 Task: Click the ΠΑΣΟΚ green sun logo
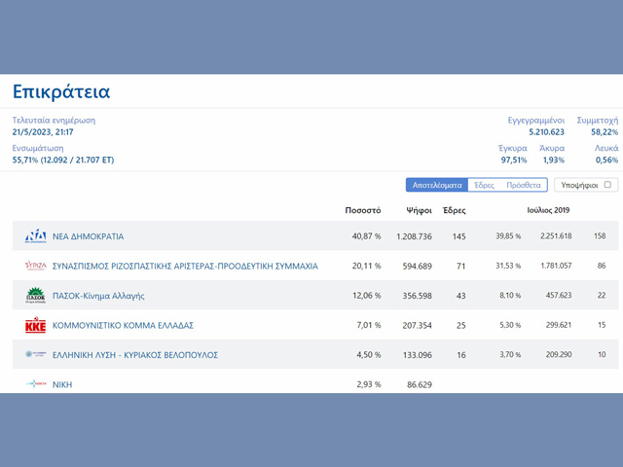[x=35, y=296]
